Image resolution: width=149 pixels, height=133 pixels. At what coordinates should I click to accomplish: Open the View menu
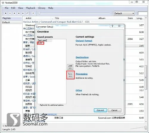tap(21, 8)
